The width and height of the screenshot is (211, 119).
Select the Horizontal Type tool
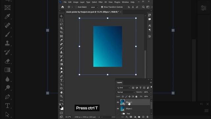[x=61, y=80]
